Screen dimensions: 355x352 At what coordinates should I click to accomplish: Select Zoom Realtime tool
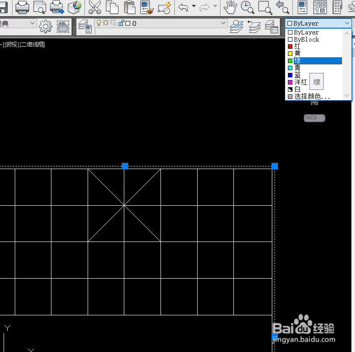(247, 8)
